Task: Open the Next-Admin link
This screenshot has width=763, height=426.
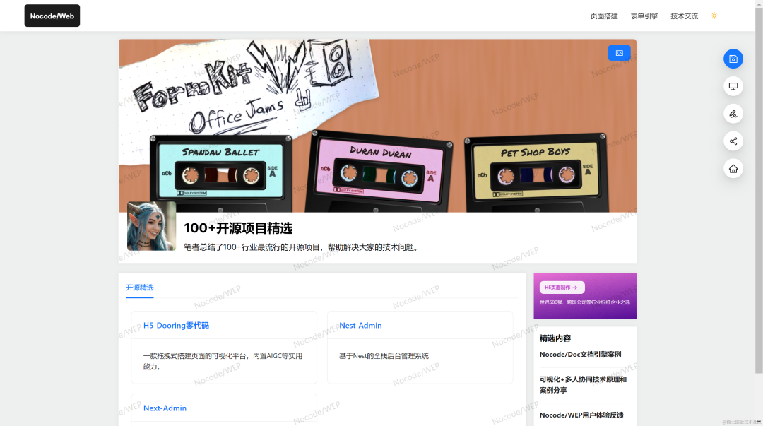Action: tap(165, 408)
